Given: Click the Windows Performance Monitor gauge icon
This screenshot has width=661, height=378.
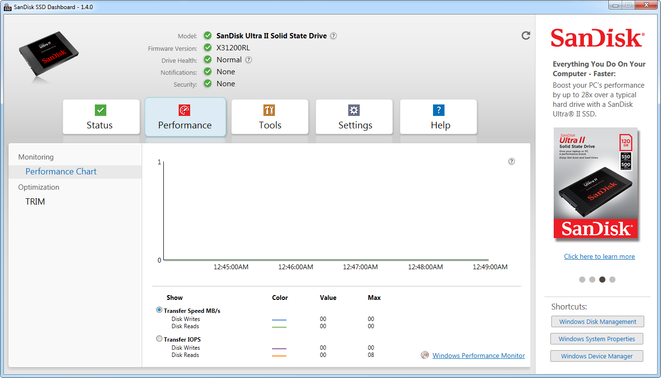Looking at the screenshot, I should (x=424, y=355).
